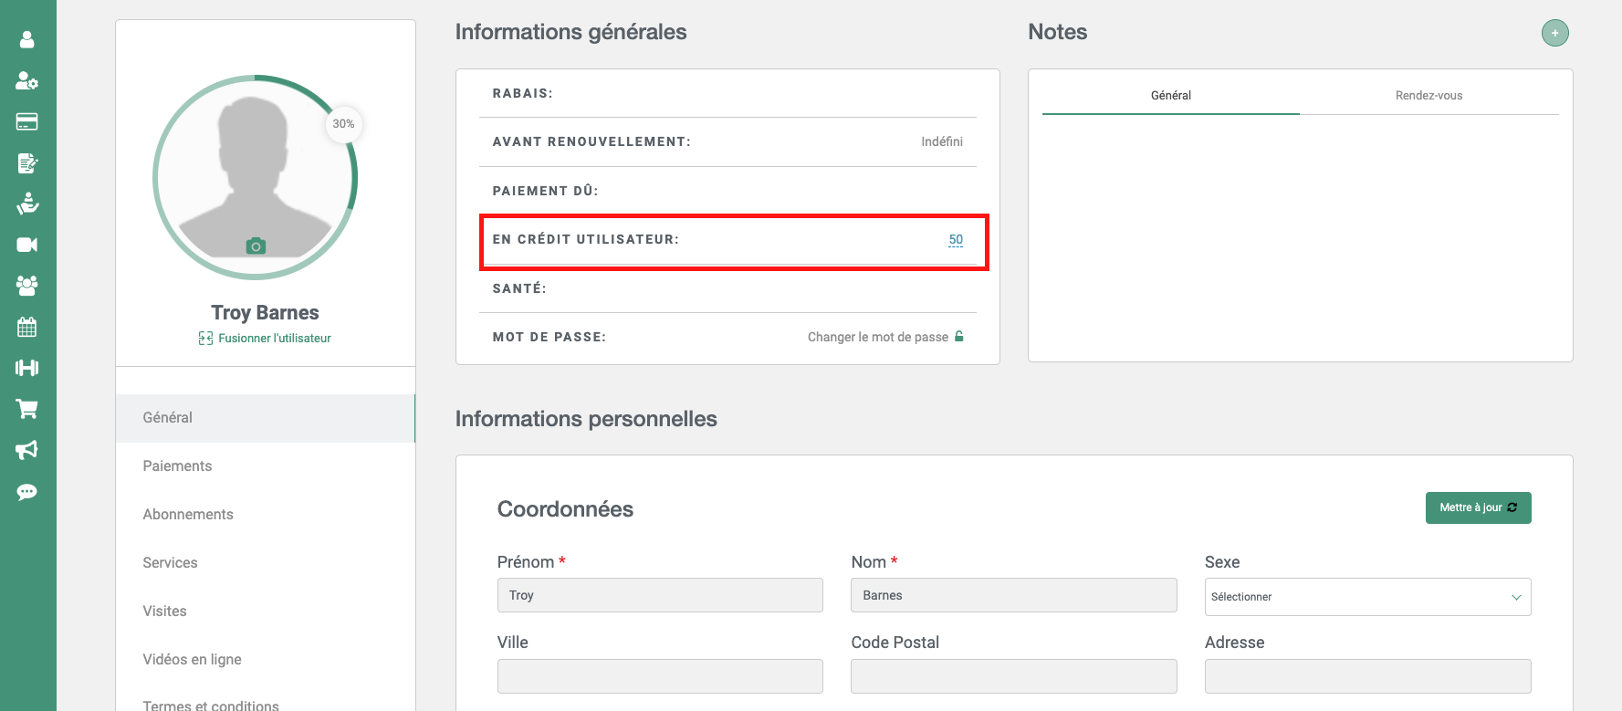Click Fusionner l'utilisateur link
Image resolution: width=1622 pixels, height=711 pixels.
(x=274, y=338)
